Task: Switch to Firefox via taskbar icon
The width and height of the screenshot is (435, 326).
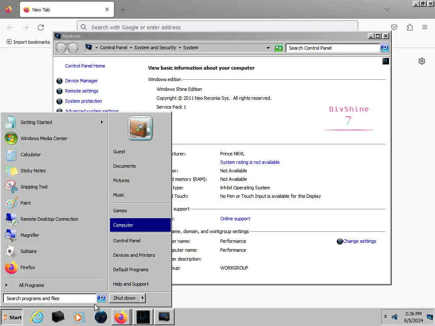Action: pyautogui.click(x=121, y=317)
